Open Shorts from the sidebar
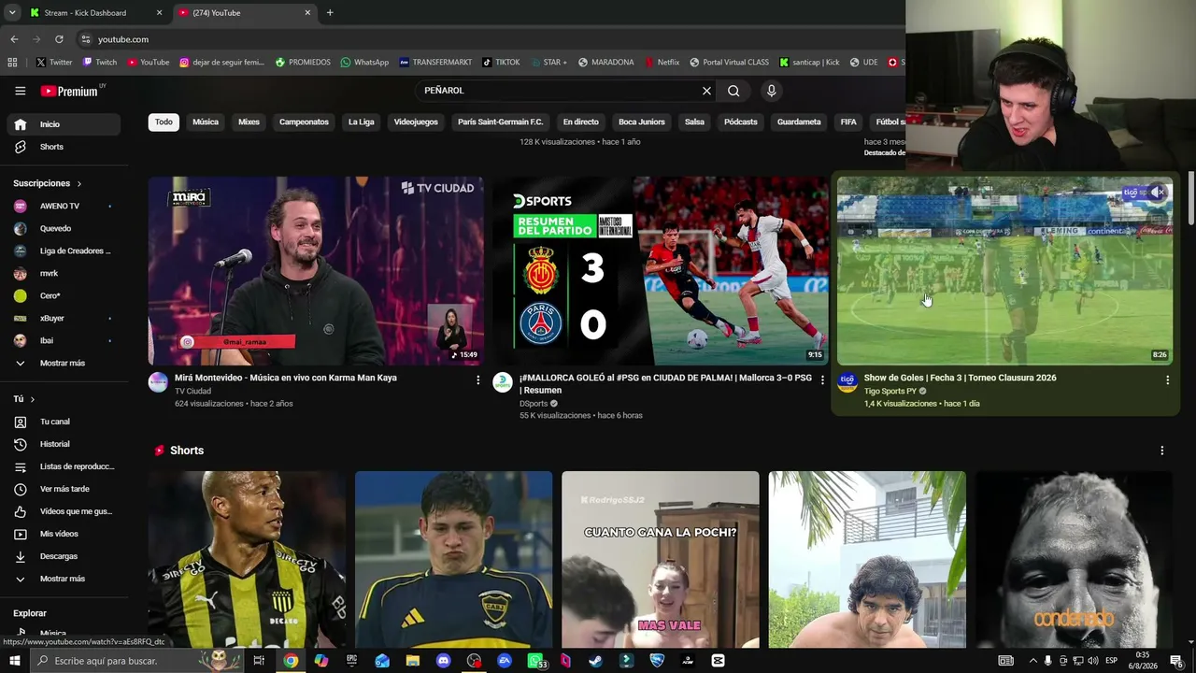 [x=64, y=147]
